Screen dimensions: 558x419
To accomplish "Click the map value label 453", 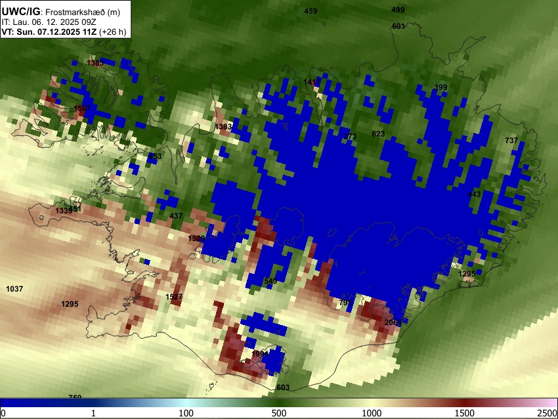I will pos(155,156).
